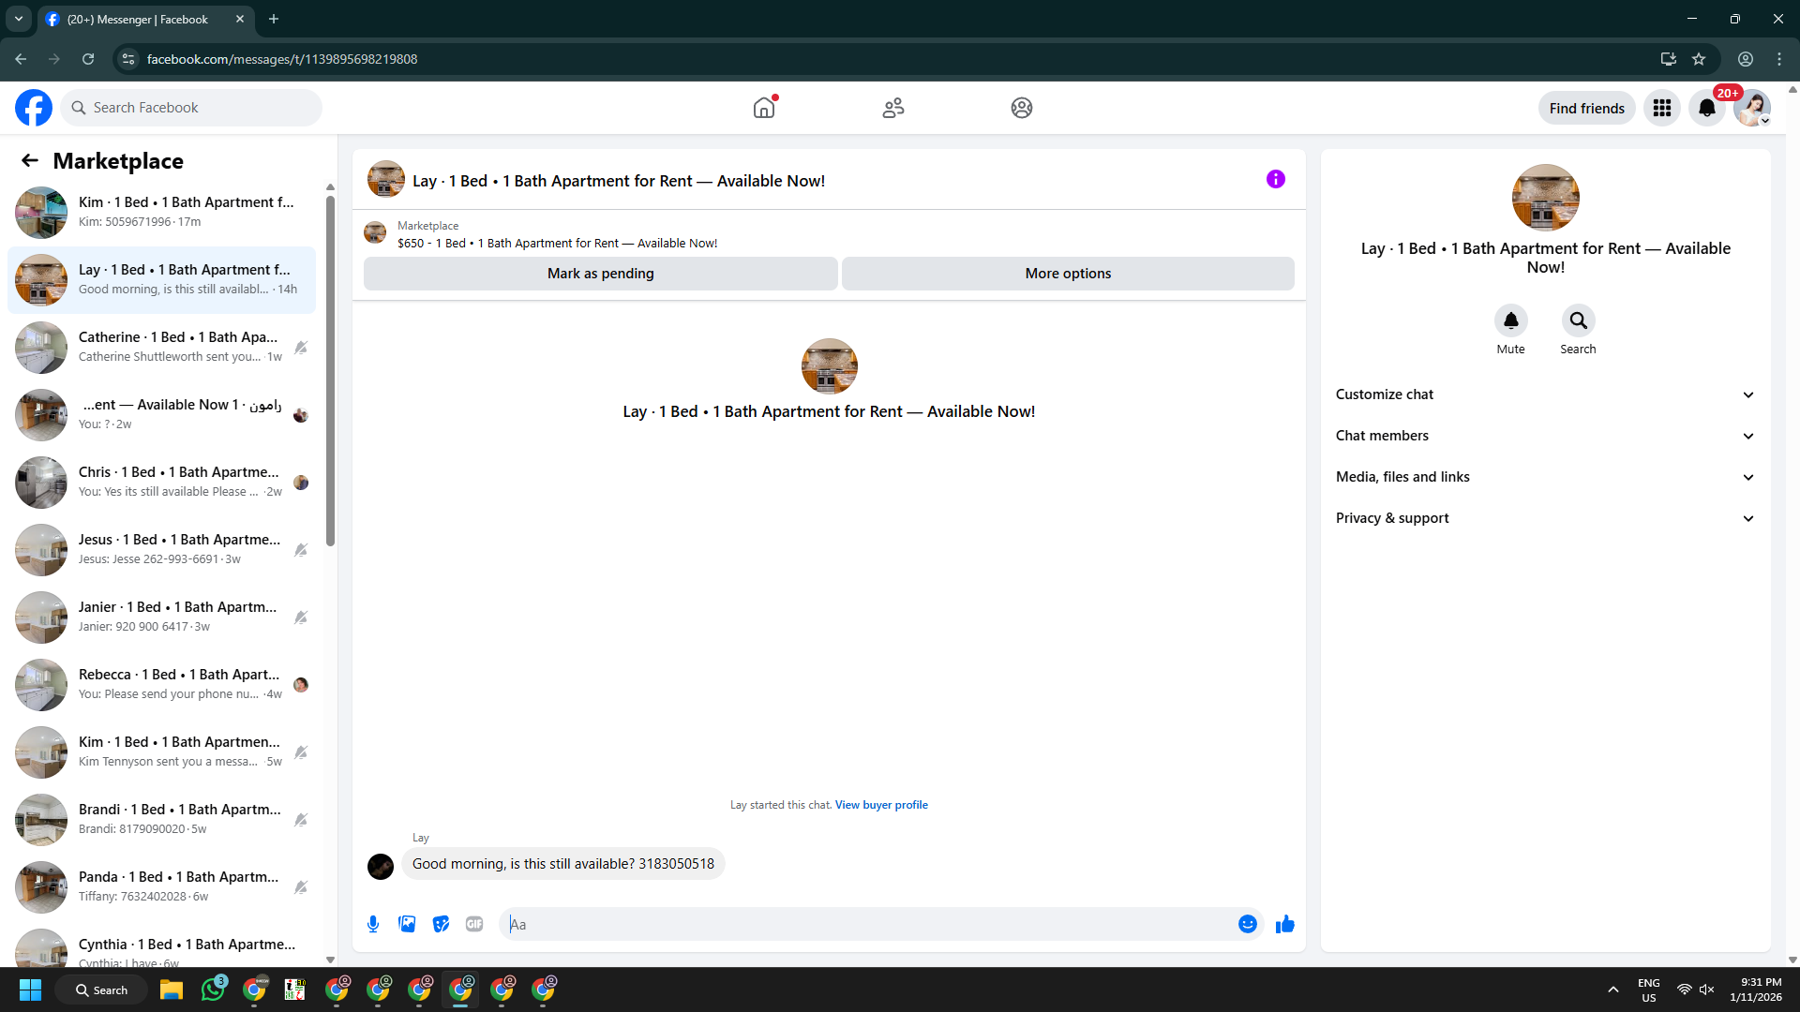Show hidden system tray icons
Image resolution: width=1800 pixels, height=1012 pixels.
point(1613,990)
